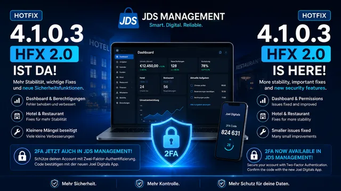The height and width of the screenshot is (191, 341).
Task: Click the home logo icon atop laptop sidebar
Action: pos(117,50)
